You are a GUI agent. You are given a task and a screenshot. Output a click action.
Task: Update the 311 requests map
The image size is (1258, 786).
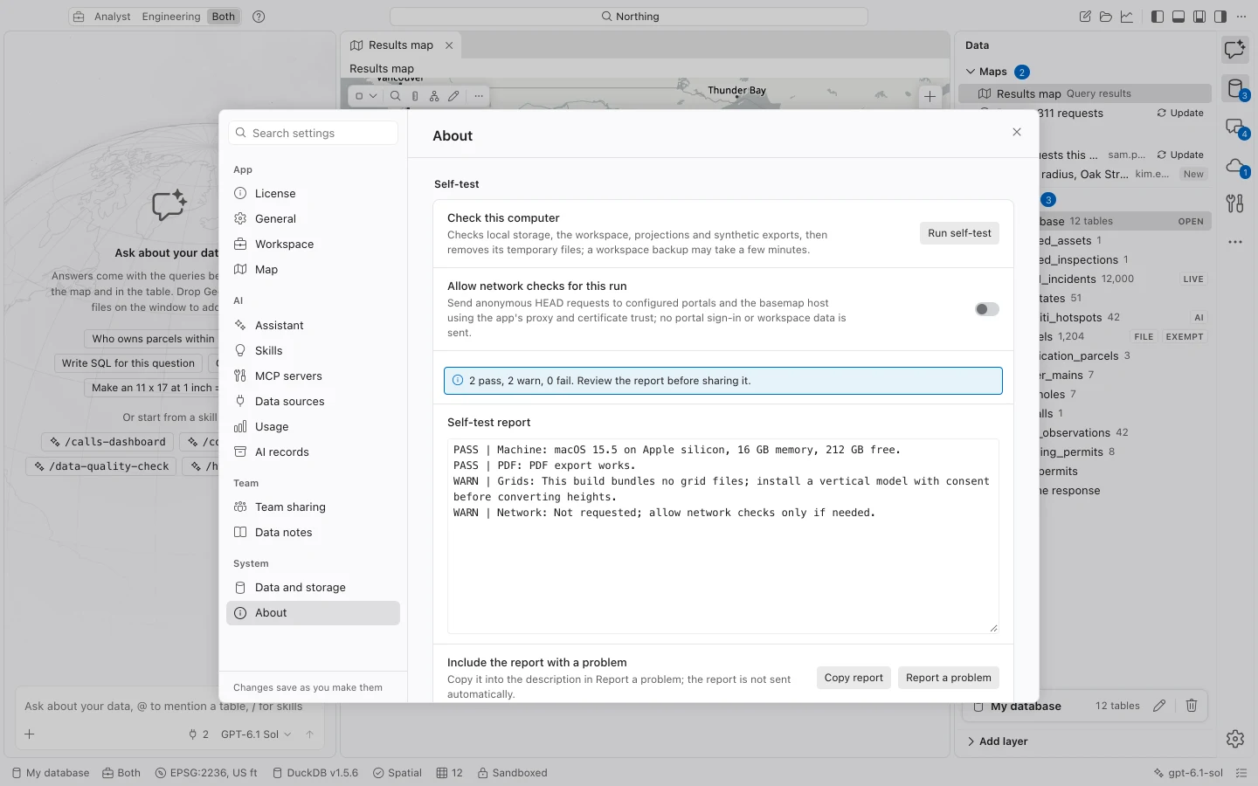pyautogui.click(x=1180, y=114)
